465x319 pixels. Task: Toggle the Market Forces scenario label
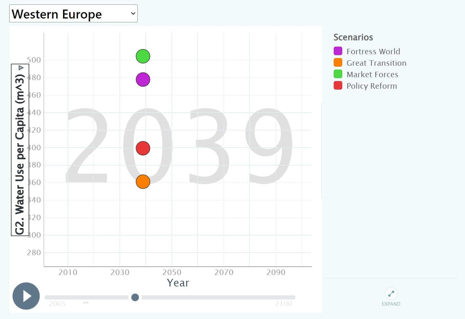click(372, 74)
